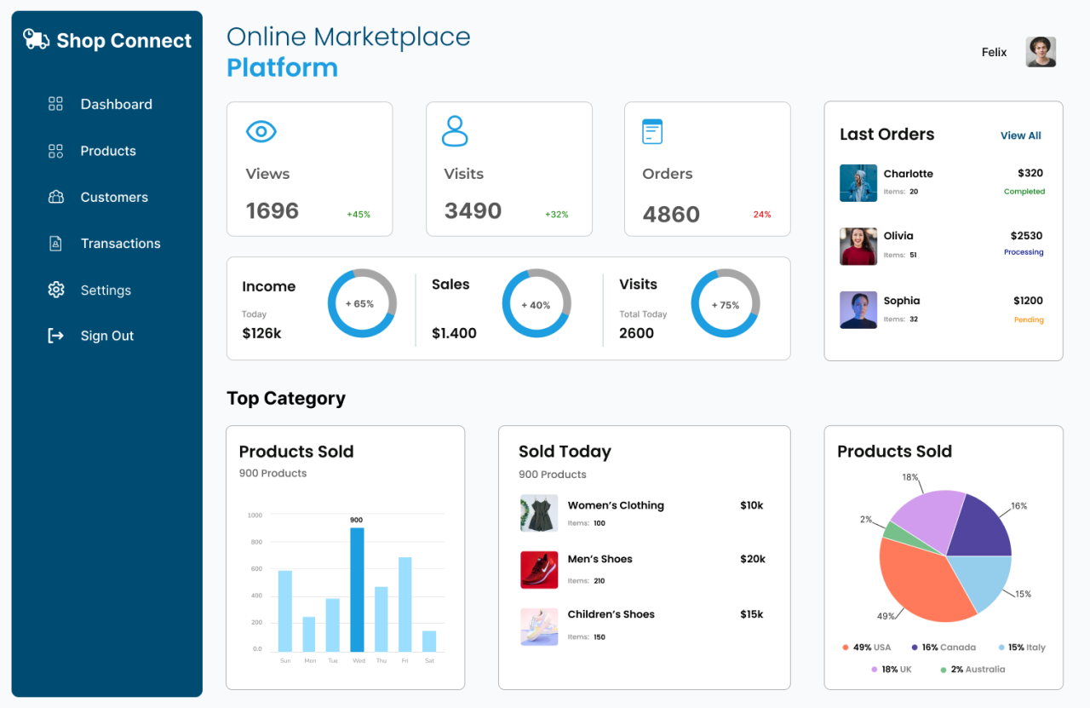The width and height of the screenshot is (1090, 708).
Task: Click the Settings gear icon
Action: [x=55, y=290]
